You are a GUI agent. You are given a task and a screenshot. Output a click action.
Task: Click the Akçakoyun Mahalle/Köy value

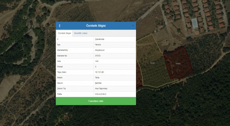click(100, 50)
